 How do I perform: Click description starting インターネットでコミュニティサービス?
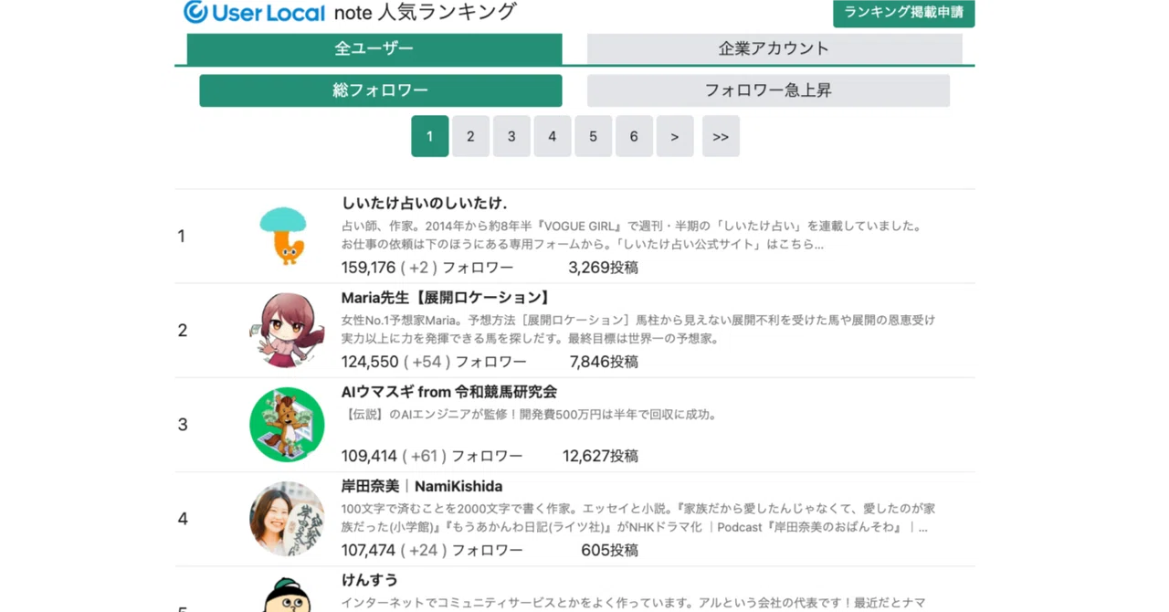coord(634,603)
